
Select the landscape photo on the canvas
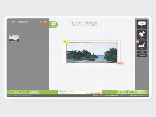point(92,53)
